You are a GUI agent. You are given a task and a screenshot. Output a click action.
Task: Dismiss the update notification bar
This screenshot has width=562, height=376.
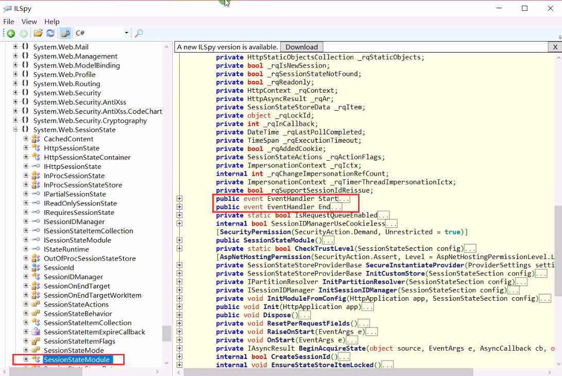(555, 47)
